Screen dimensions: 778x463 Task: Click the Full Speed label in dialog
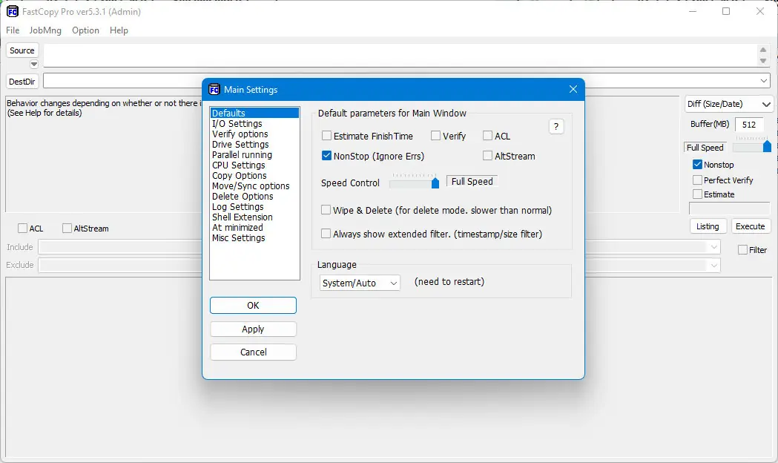pyautogui.click(x=472, y=182)
